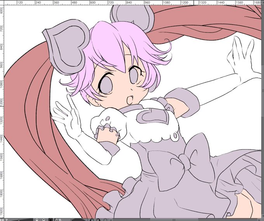Click the ruler origin corner box

tap(2, 3)
